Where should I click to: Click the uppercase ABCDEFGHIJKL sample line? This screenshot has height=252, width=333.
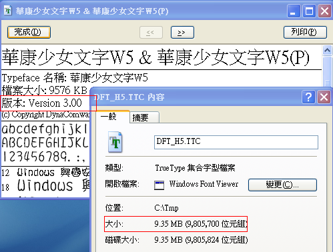tap(45, 143)
